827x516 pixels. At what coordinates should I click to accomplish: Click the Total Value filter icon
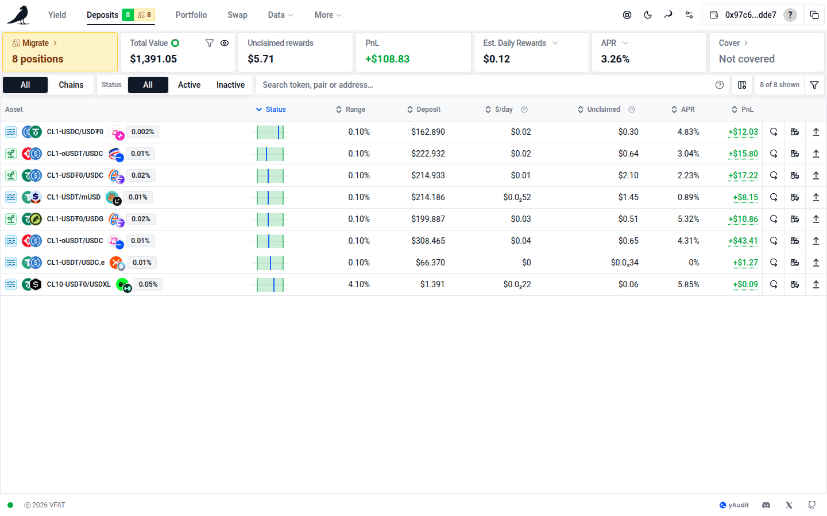pyautogui.click(x=210, y=43)
